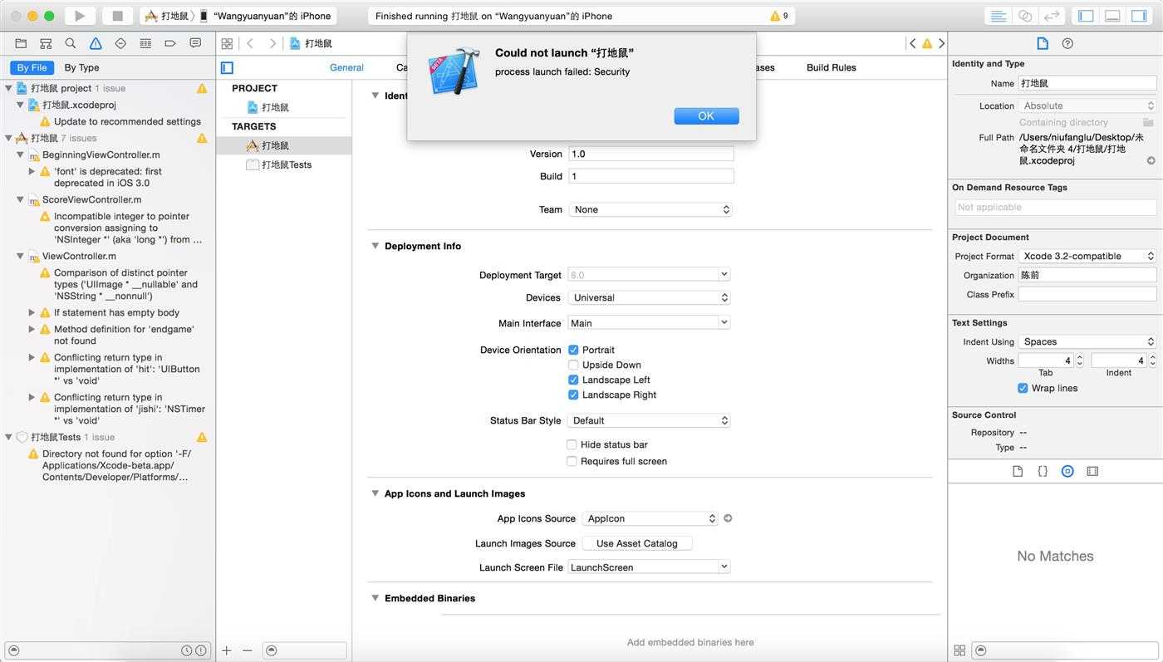1163x662 pixels.
Task: Open the breakpoint navigator
Action: pyautogui.click(x=170, y=43)
